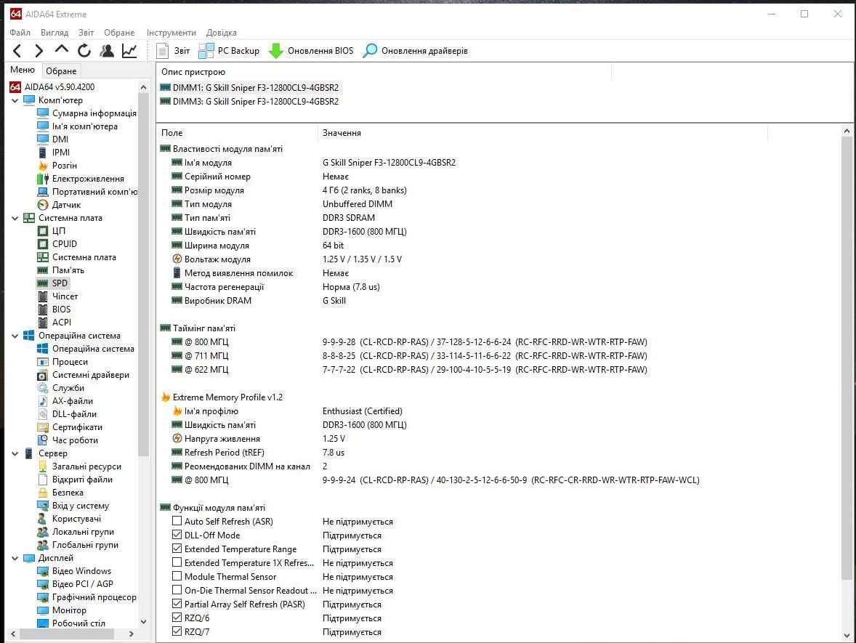Select the 'Пам'ять' memory icon in tree
The width and height of the screenshot is (856, 643).
coord(43,270)
